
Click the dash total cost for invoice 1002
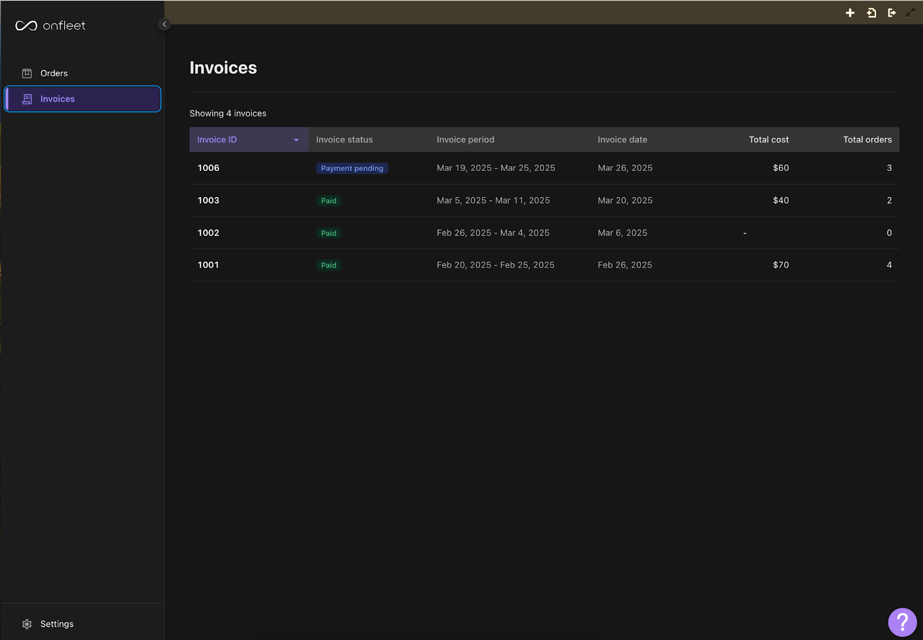click(745, 233)
